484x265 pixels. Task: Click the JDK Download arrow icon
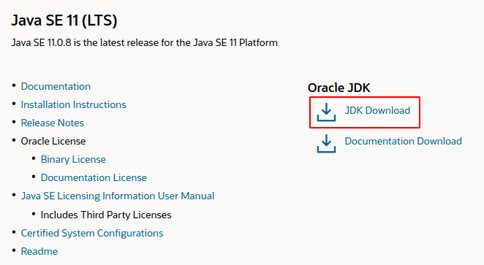tap(326, 112)
